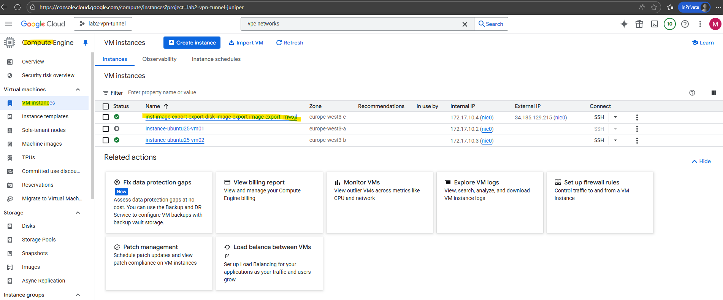This screenshot has width=723, height=300.
Task: Click the Gemini sparkle icon in the header
Action: point(624,24)
